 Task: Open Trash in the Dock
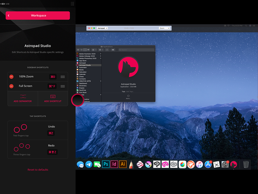pos(246,165)
